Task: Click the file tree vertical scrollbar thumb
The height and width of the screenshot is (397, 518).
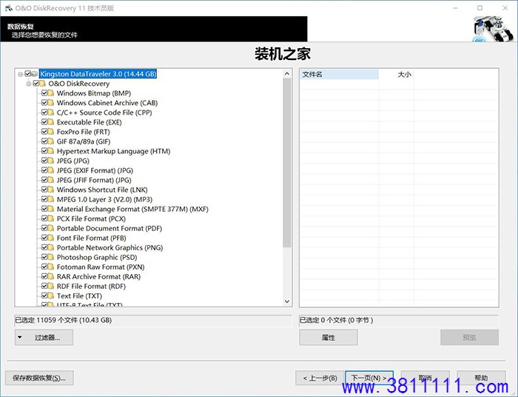Action: click(287, 163)
